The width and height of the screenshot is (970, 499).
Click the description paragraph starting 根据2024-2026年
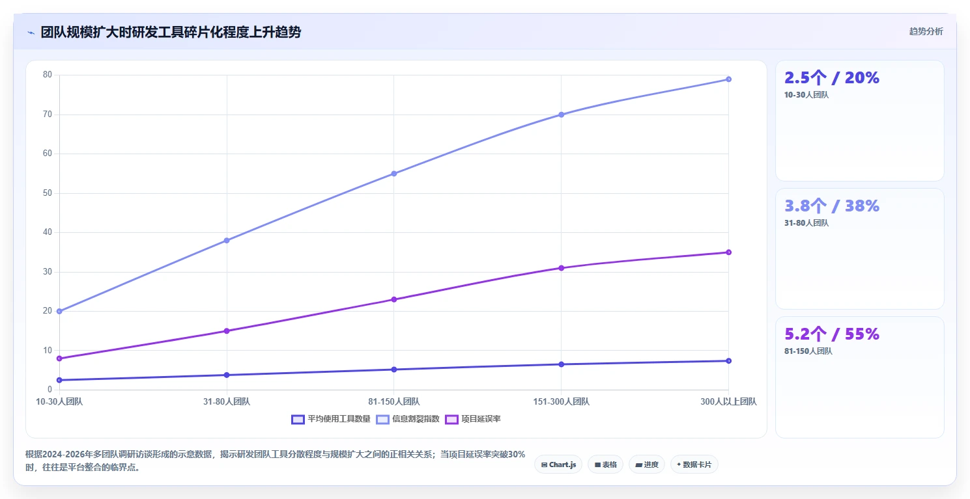pyautogui.click(x=276, y=461)
